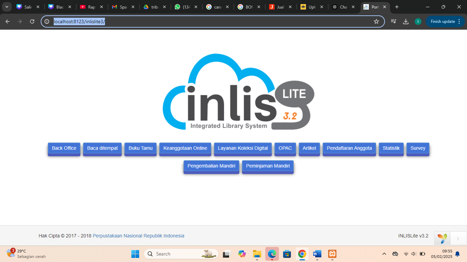The width and height of the screenshot is (467, 262).
Task: Switch to the Google Drive tribu tab
Action: pyautogui.click(x=155, y=7)
